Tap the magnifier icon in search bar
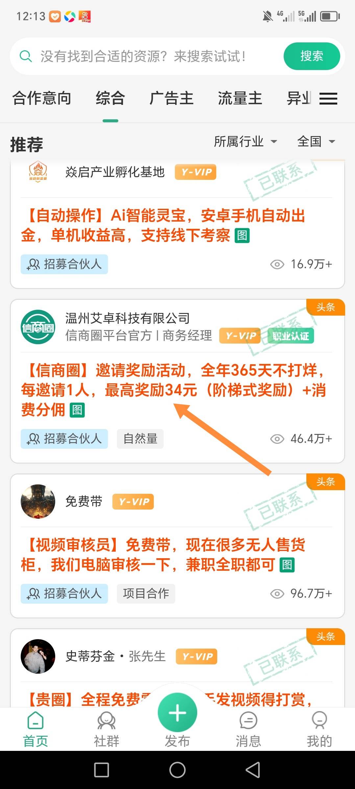This screenshot has width=355, height=789. pyautogui.click(x=26, y=56)
